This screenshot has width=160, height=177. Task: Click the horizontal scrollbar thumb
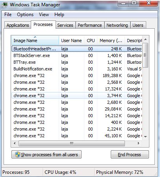[72, 143]
